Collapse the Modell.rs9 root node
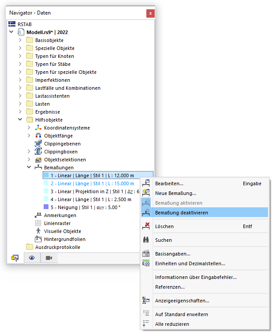 pos(11,32)
